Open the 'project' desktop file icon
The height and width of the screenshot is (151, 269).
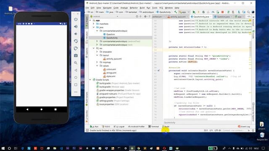[x=261, y=125]
